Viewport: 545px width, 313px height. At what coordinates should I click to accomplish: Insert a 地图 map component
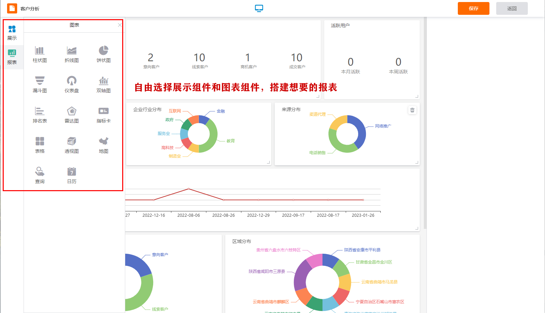pyautogui.click(x=103, y=145)
